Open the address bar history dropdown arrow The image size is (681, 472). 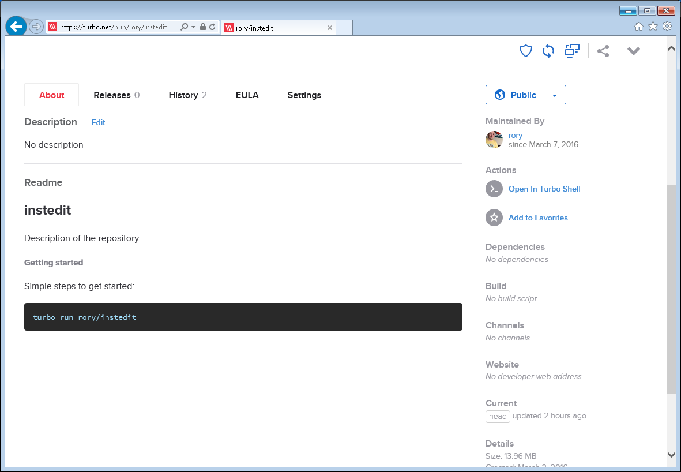click(193, 27)
